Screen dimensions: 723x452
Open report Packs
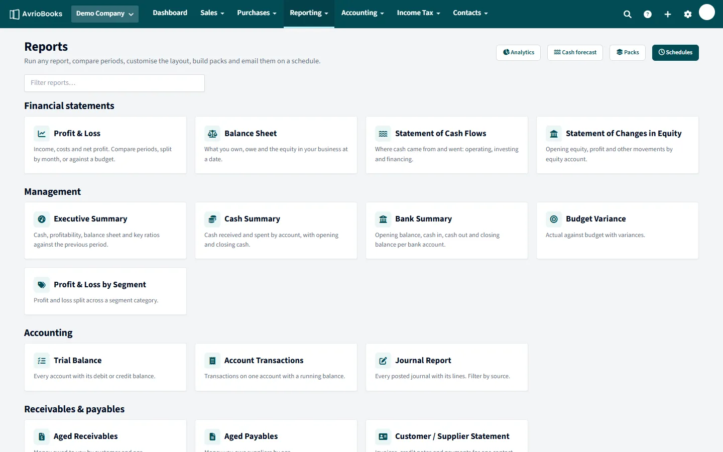[628, 53]
